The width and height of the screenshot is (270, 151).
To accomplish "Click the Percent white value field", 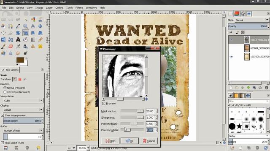I will pos(150,130).
